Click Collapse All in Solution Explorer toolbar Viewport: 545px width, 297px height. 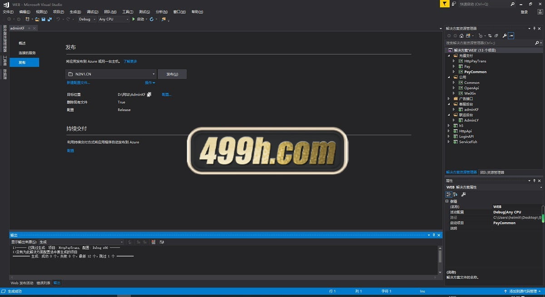pos(496,35)
